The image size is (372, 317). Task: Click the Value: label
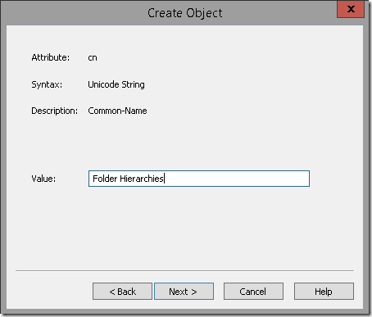43,179
